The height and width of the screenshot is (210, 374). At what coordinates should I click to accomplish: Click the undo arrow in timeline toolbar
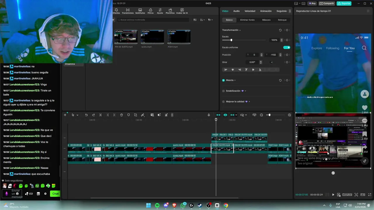point(86,115)
